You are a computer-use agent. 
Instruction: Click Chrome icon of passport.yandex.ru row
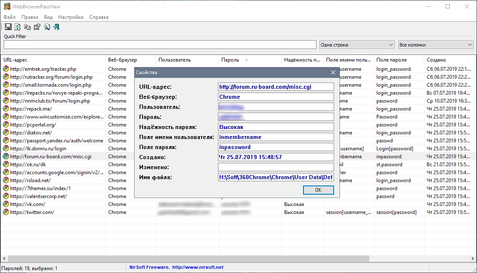(6, 140)
